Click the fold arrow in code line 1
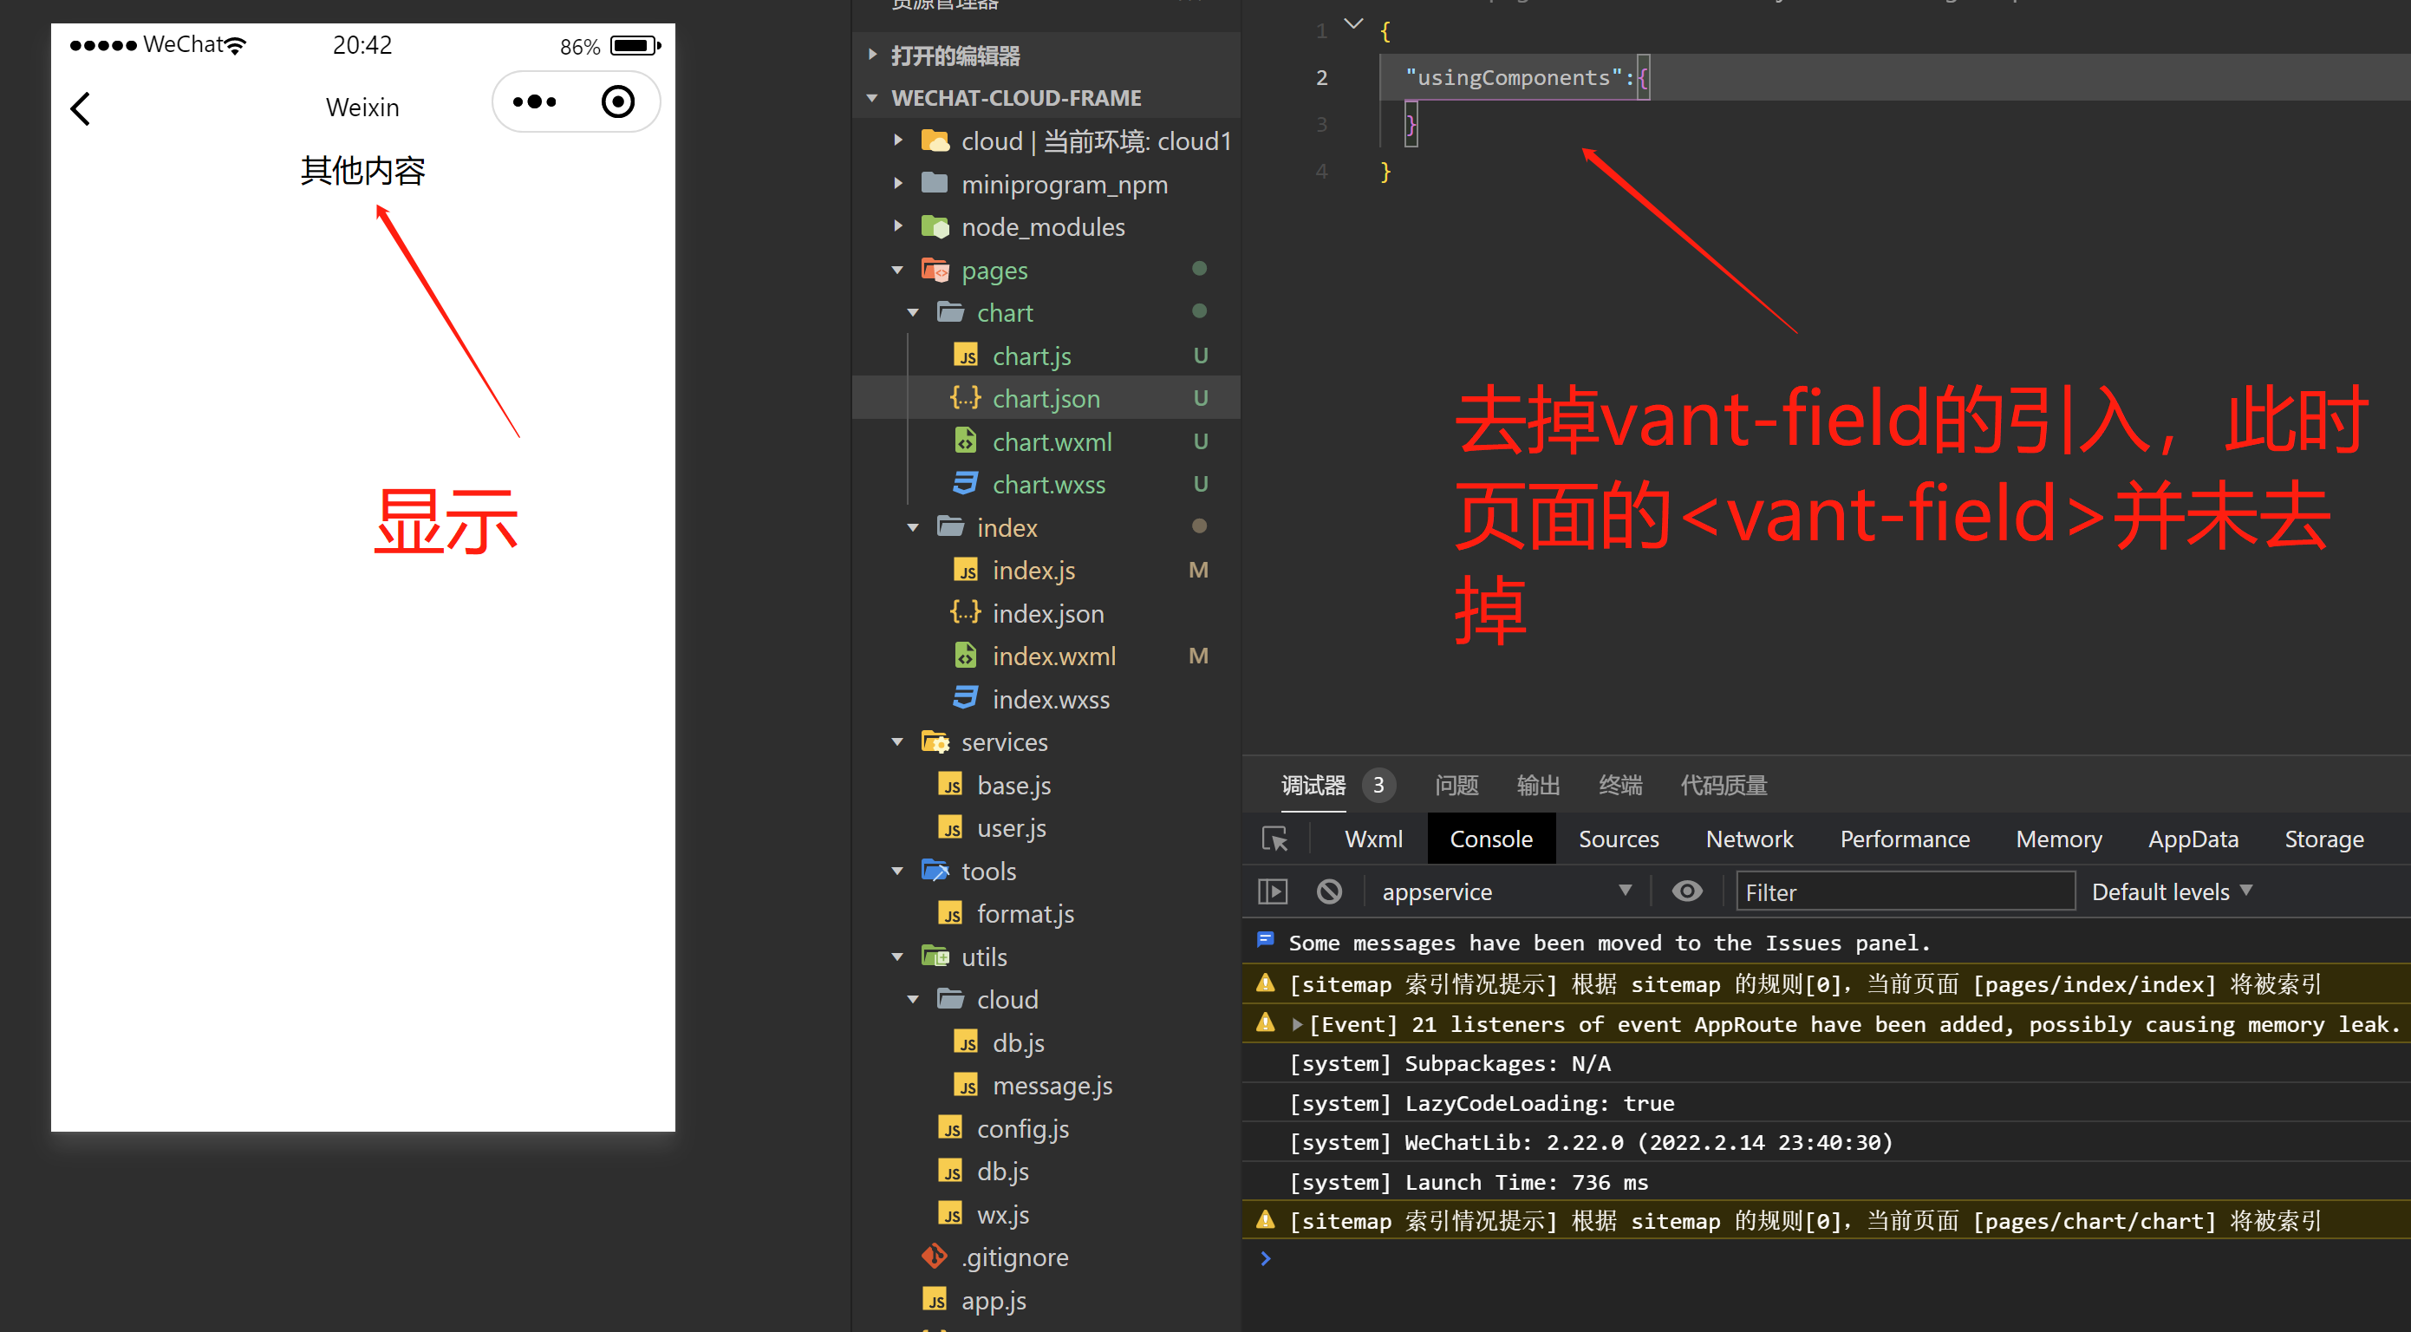This screenshot has height=1332, width=2411. point(1352,23)
